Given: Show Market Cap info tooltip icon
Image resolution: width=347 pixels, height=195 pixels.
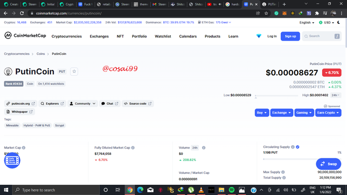Looking at the screenshot, I should [x=24, y=148].
